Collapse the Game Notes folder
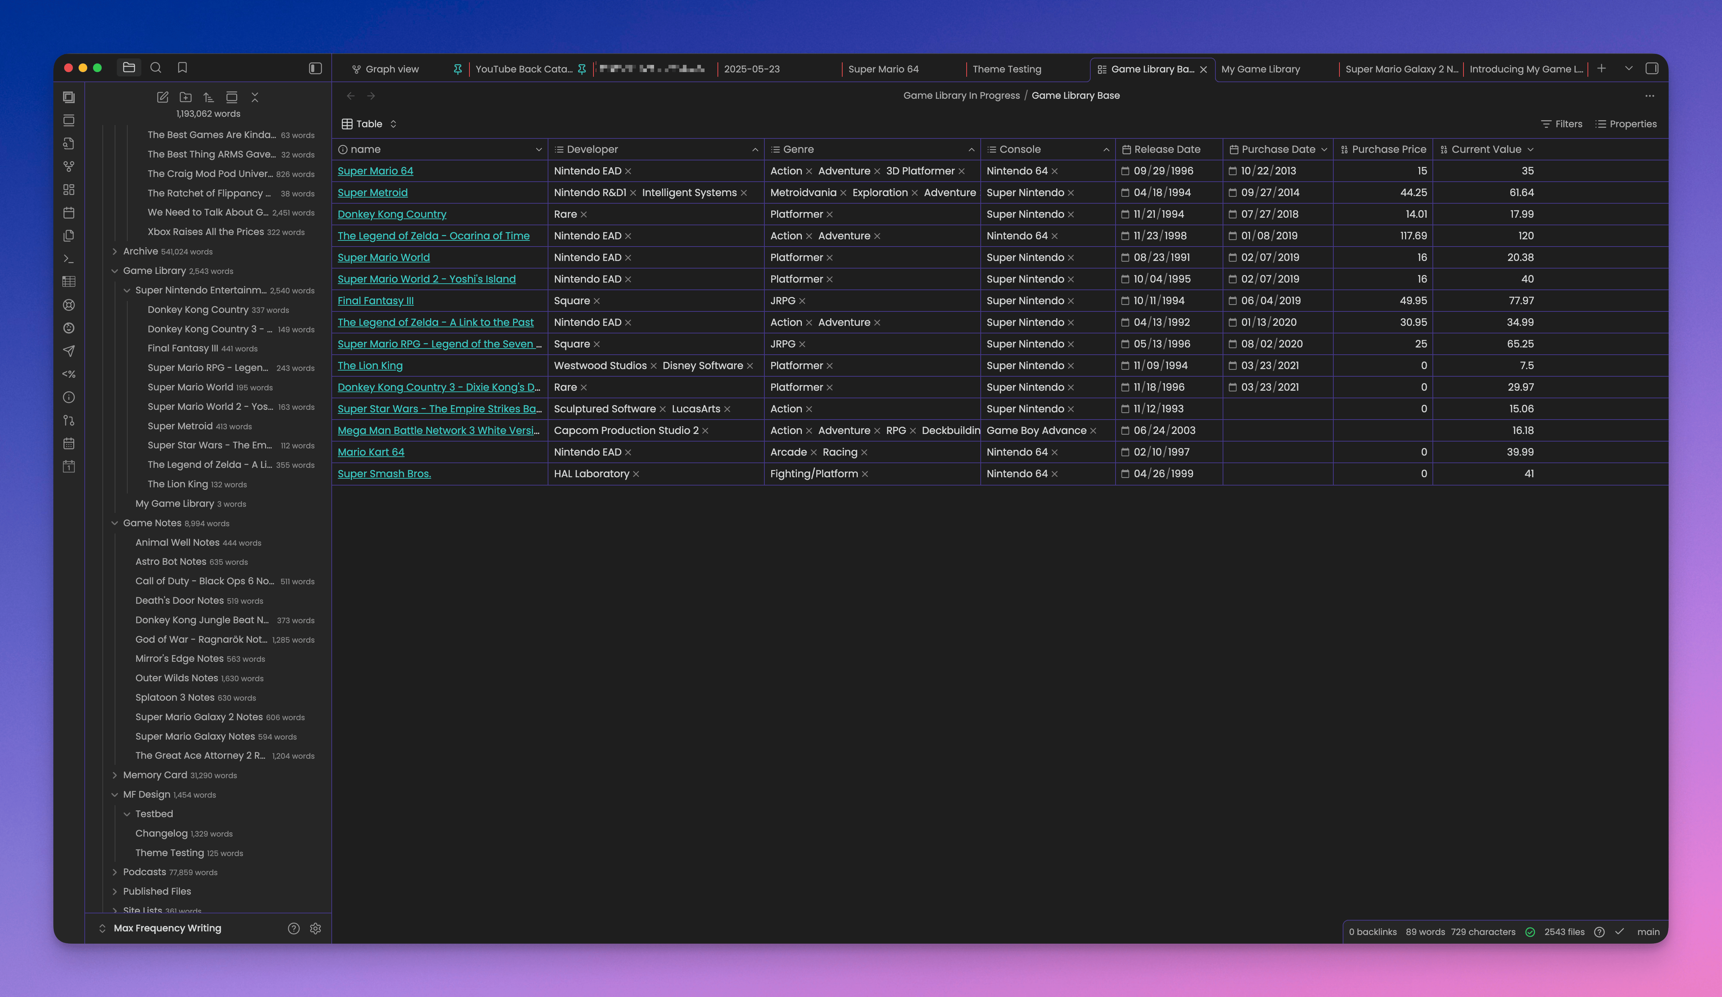This screenshot has width=1722, height=997. [x=115, y=523]
